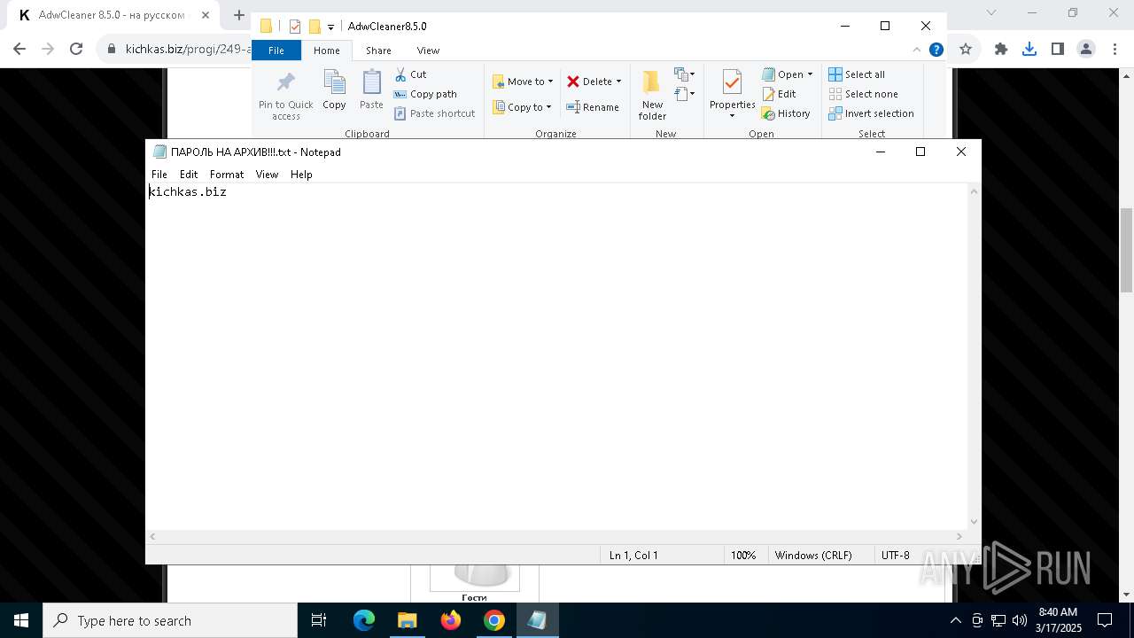Go back in the Chrome browser
Screen dimensions: 1134x638
[19, 50]
